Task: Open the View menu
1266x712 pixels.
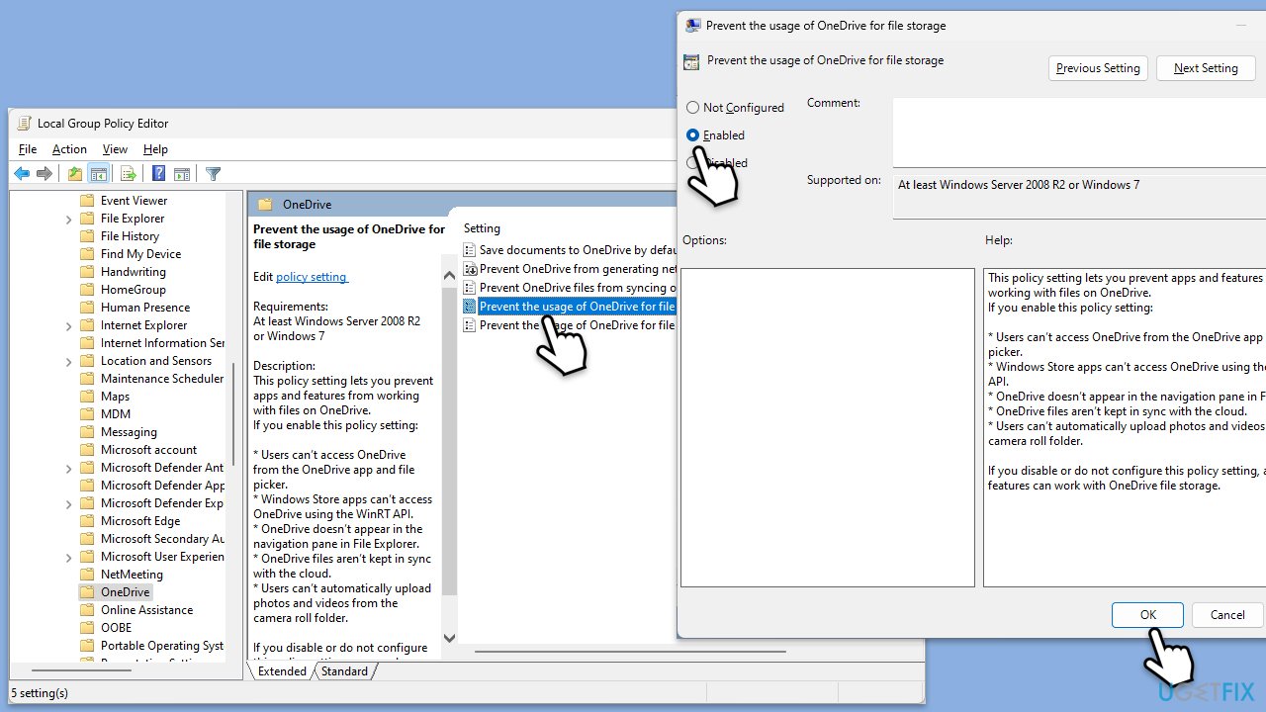Action: point(115,149)
